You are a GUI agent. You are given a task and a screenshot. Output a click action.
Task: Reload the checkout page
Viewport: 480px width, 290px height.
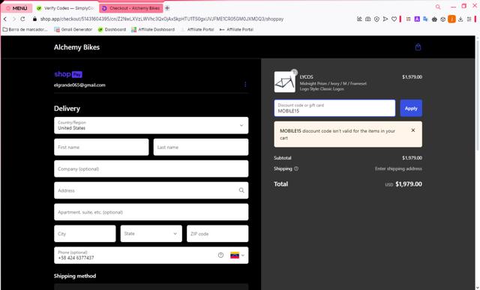click(22, 19)
